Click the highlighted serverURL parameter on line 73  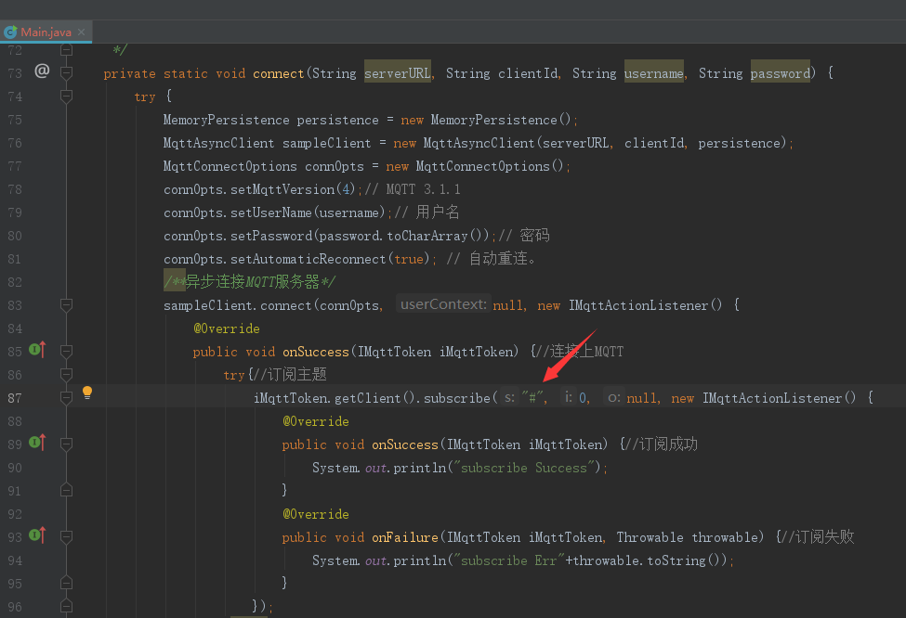[398, 73]
